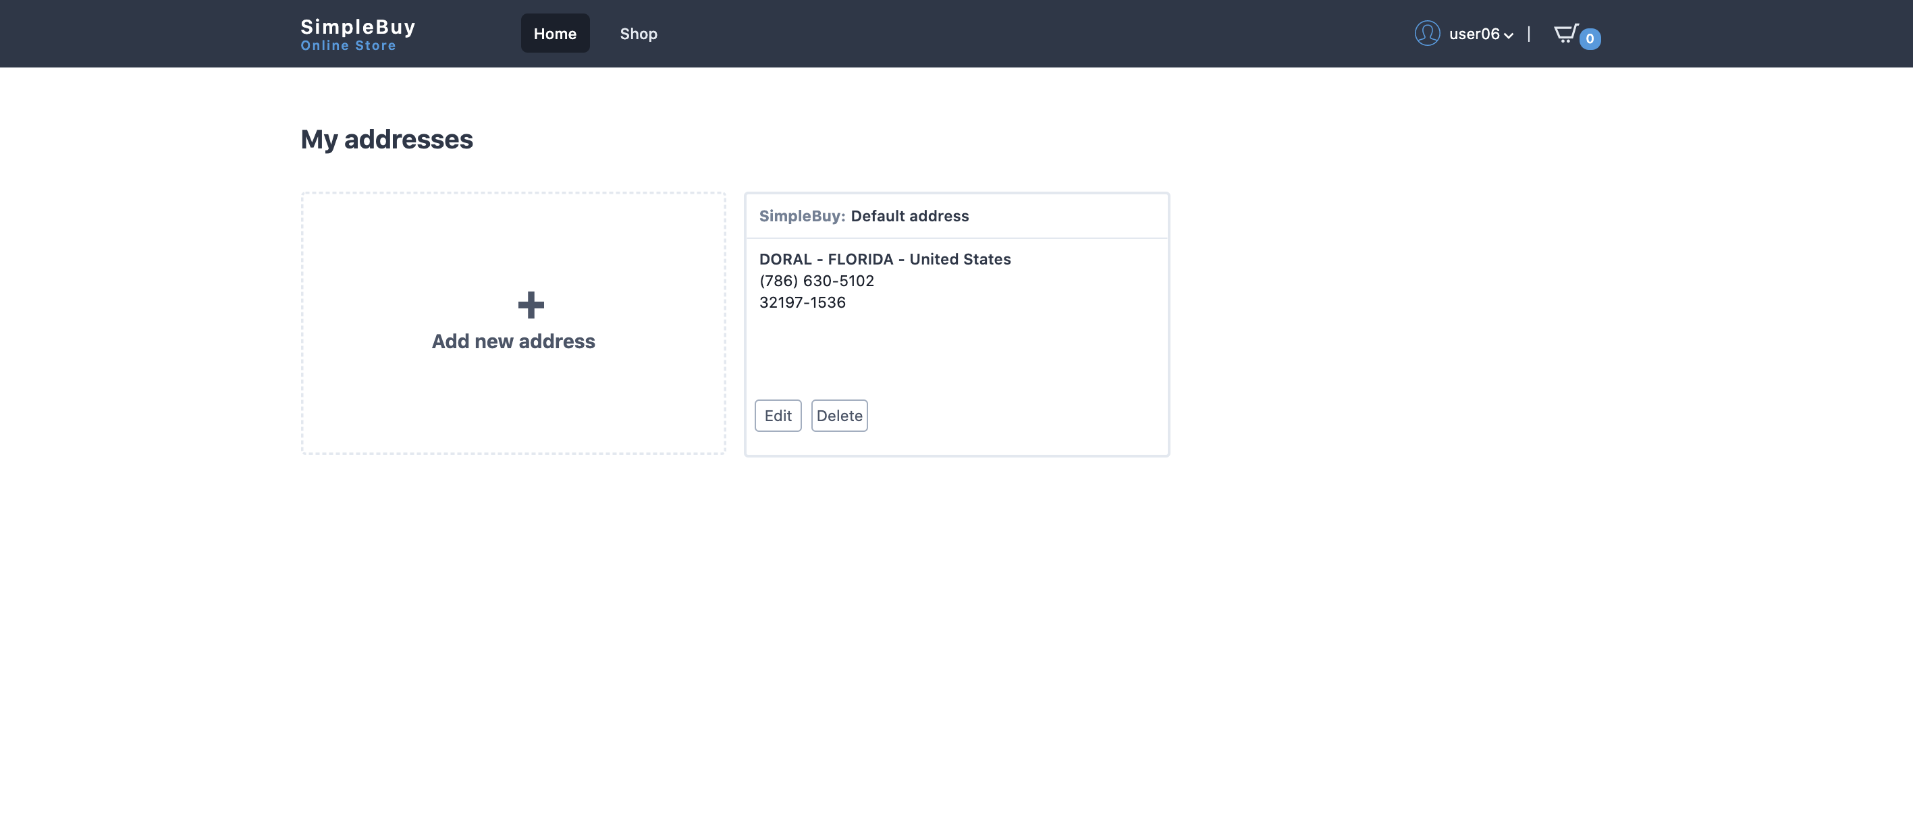Select the SimpleBuy: Default address header
The image size is (1913, 830).
pos(863,216)
